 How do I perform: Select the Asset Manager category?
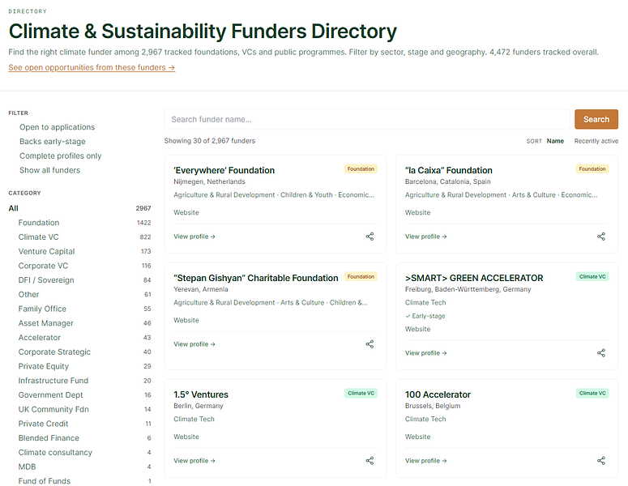(x=84, y=323)
